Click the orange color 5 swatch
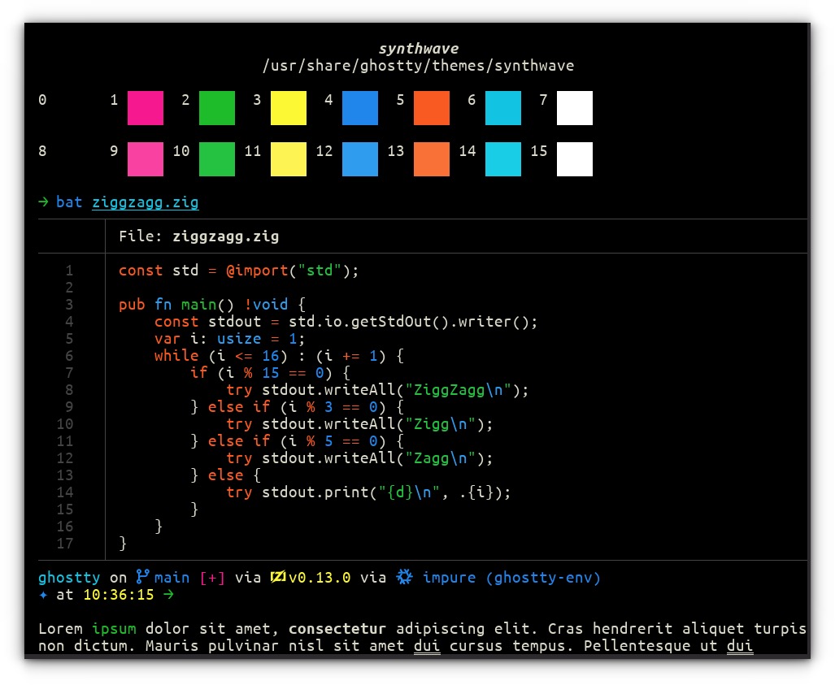 tap(432, 108)
